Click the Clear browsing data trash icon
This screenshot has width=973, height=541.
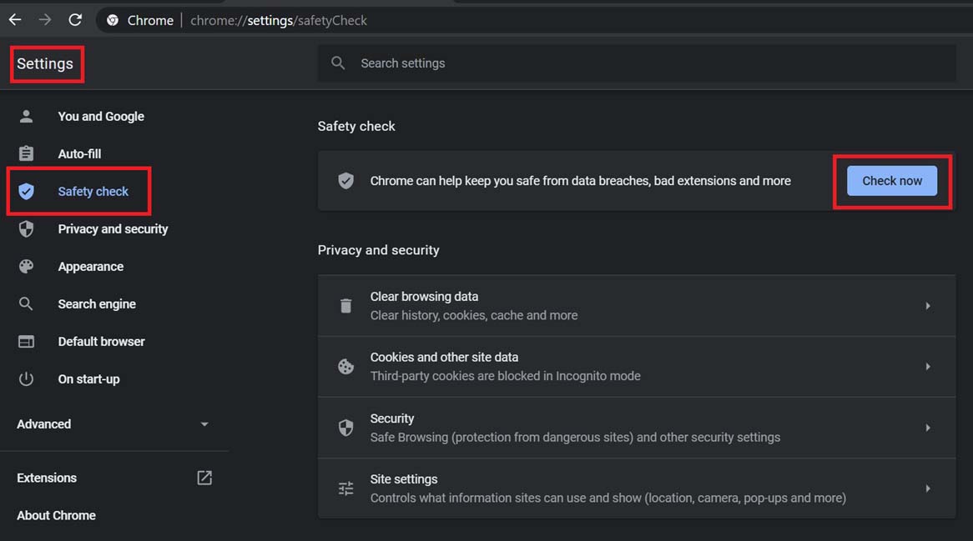pos(345,306)
